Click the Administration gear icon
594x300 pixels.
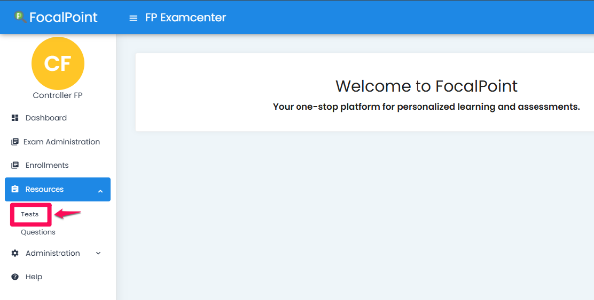[15, 253]
